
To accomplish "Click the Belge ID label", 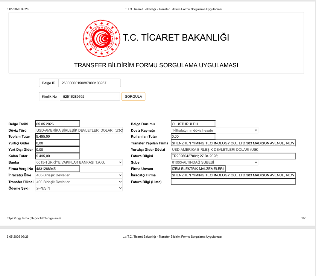I will [49, 83].
